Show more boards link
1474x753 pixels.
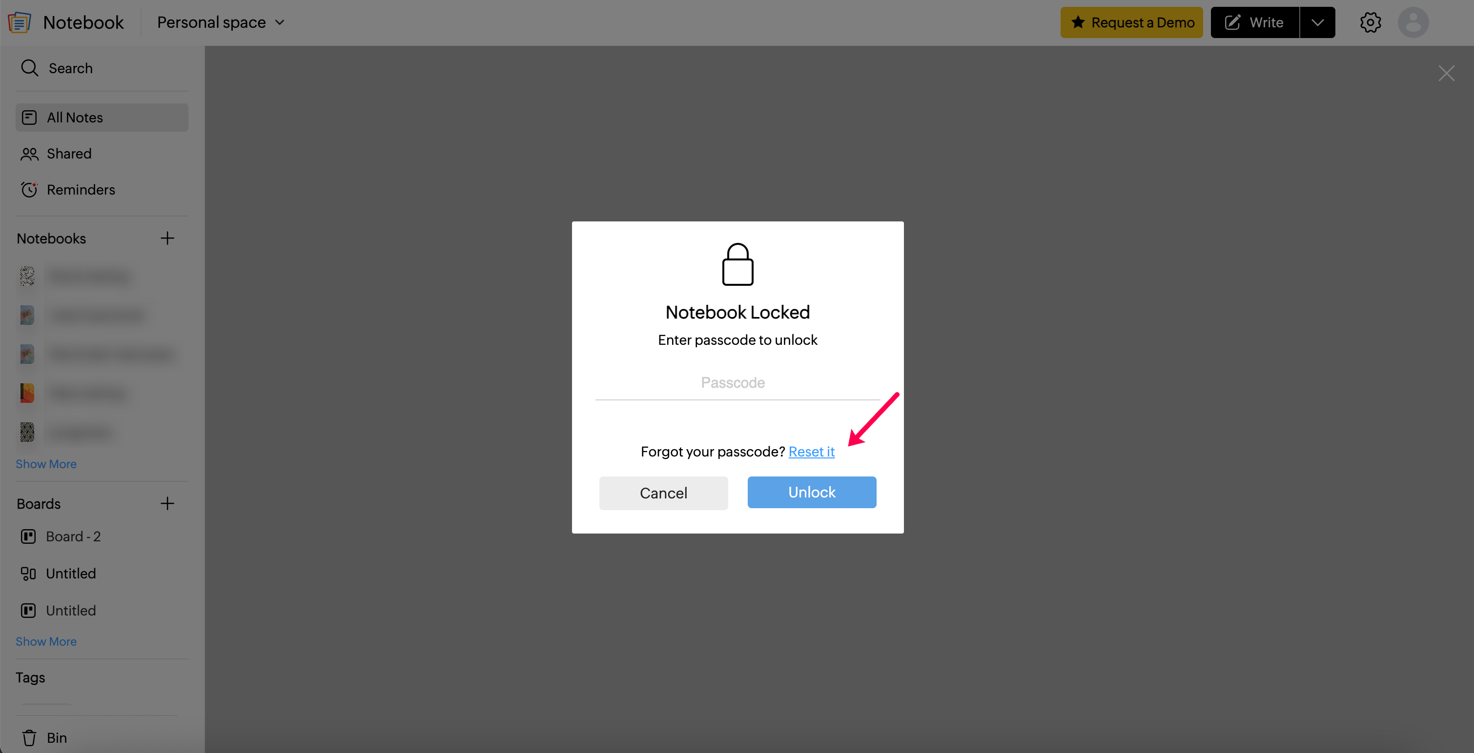[x=46, y=641]
